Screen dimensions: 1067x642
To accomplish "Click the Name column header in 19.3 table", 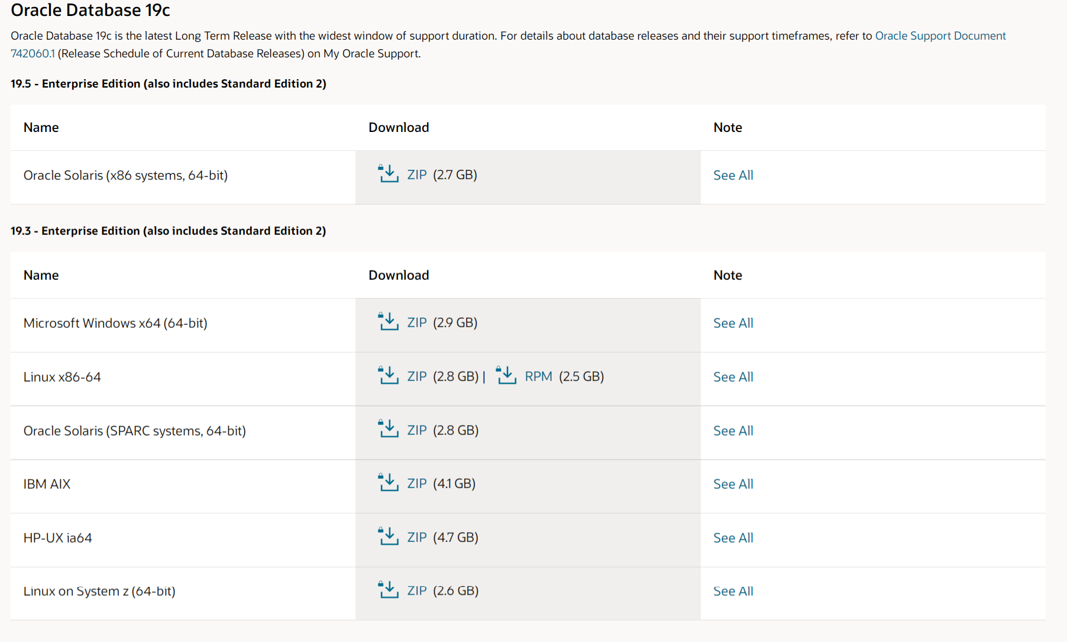I will 41,275.
